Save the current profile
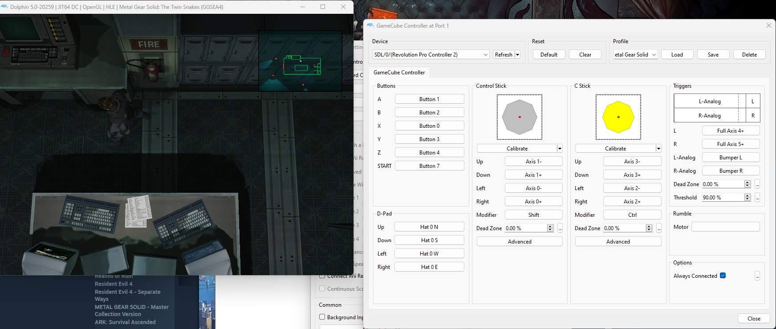This screenshot has height=329, width=776. 713,54
